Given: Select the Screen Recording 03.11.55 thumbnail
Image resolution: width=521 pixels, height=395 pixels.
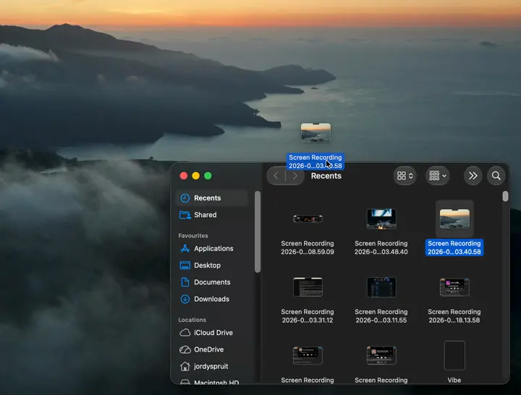Looking at the screenshot, I should (381, 287).
